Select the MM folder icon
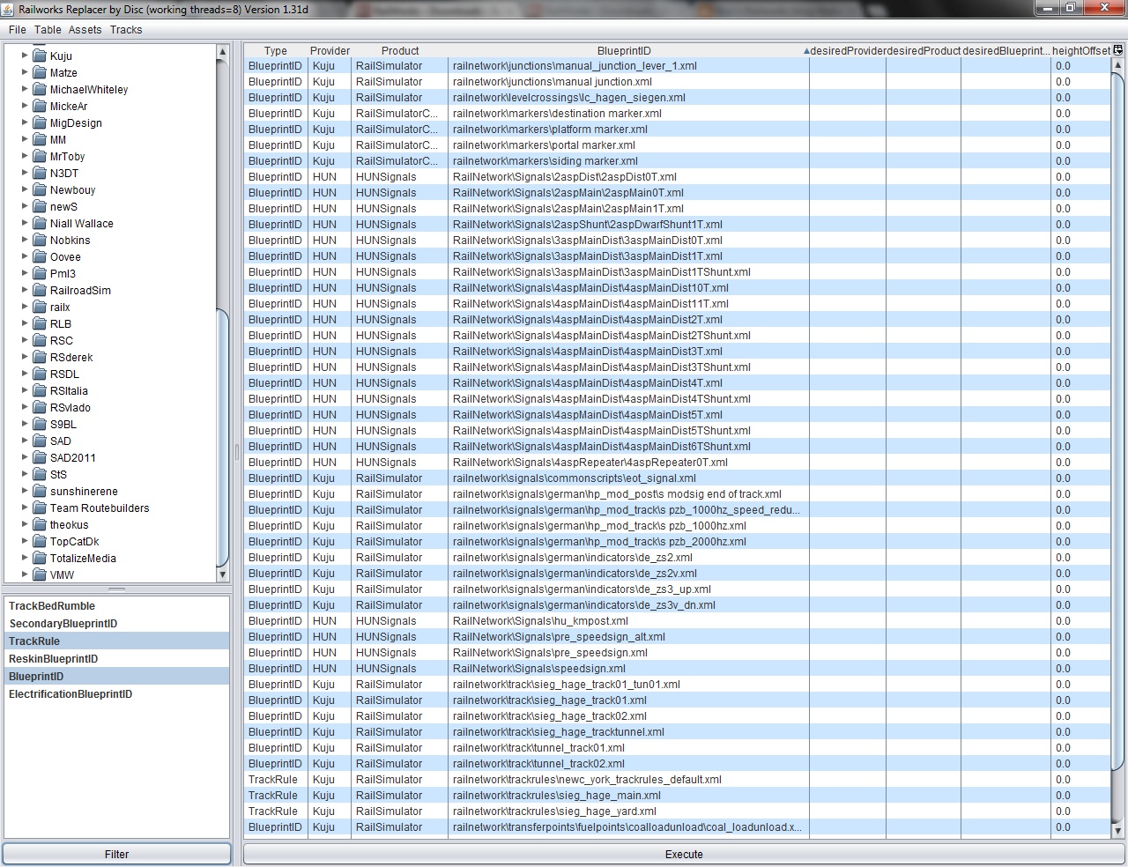Image resolution: width=1128 pixels, height=867 pixels. 39,139
